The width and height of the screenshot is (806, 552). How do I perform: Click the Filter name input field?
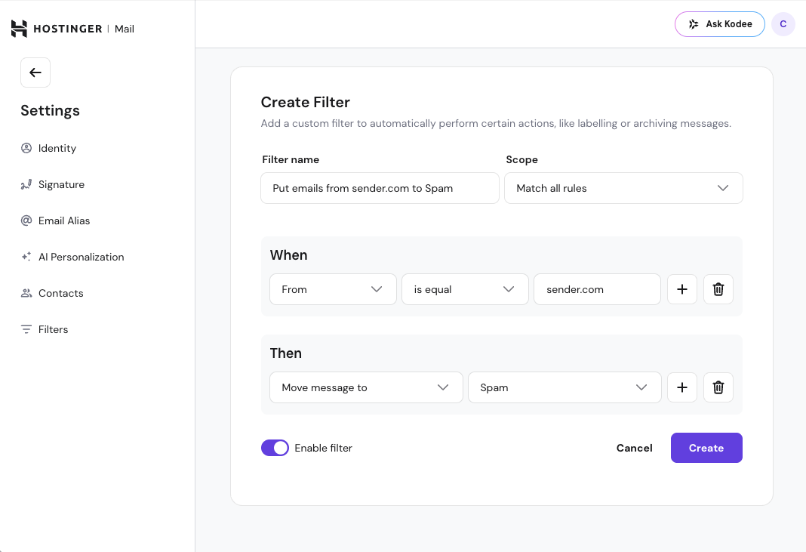coord(380,188)
